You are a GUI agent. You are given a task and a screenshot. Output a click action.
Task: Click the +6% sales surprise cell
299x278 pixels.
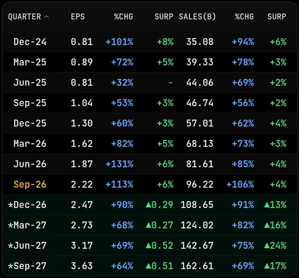click(x=278, y=42)
